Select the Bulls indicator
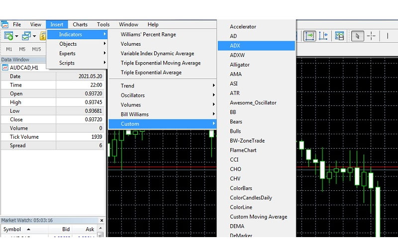The height and width of the screenshot is (252, 398). (235, 131)
